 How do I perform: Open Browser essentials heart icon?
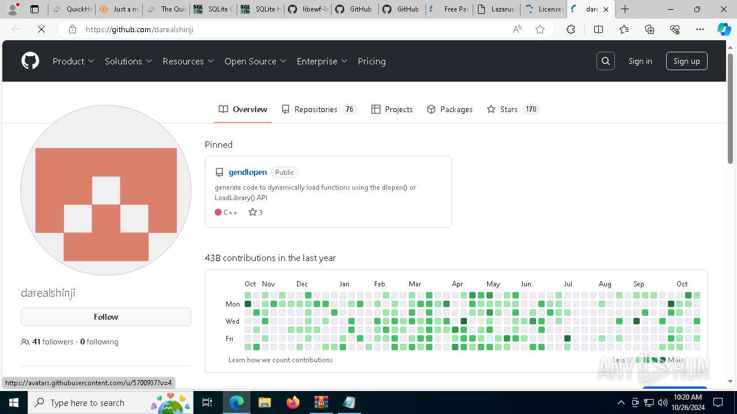tap(675, 29)
